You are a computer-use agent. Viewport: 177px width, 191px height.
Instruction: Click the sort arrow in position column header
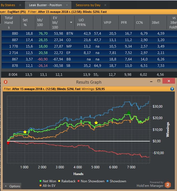click(x=71, y=22)
